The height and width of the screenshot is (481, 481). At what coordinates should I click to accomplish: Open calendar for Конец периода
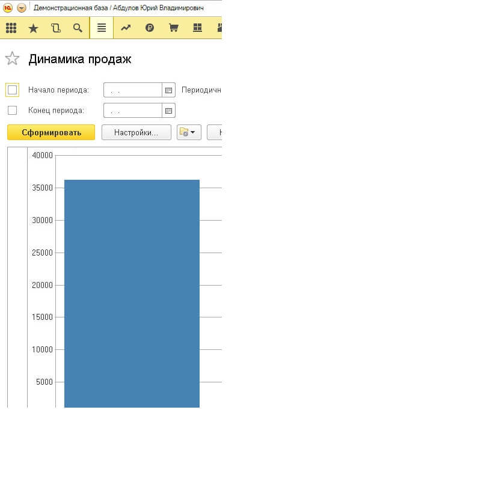[x=168, y=111]
